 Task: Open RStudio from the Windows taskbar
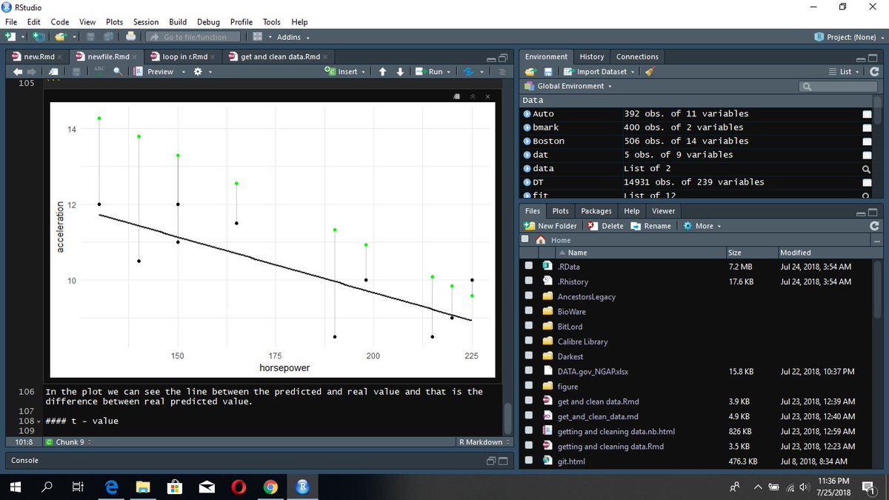(302, 486)
